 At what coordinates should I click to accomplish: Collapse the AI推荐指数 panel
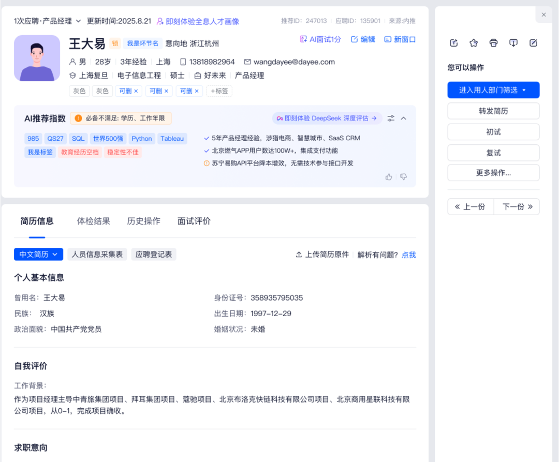pyautogui.click(x=404, y=118)
